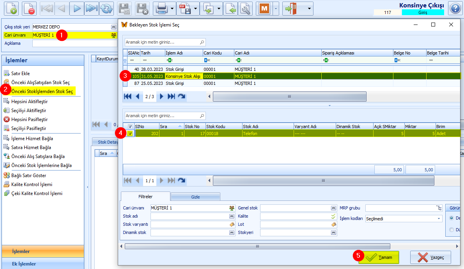Open the dropdown next to the M icon
This screenshot has height=269, width=464.
coord(276,9)
